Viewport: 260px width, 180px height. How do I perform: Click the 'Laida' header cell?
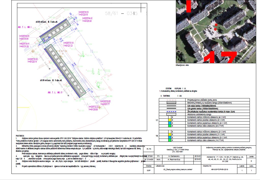(x=251, y=156)
